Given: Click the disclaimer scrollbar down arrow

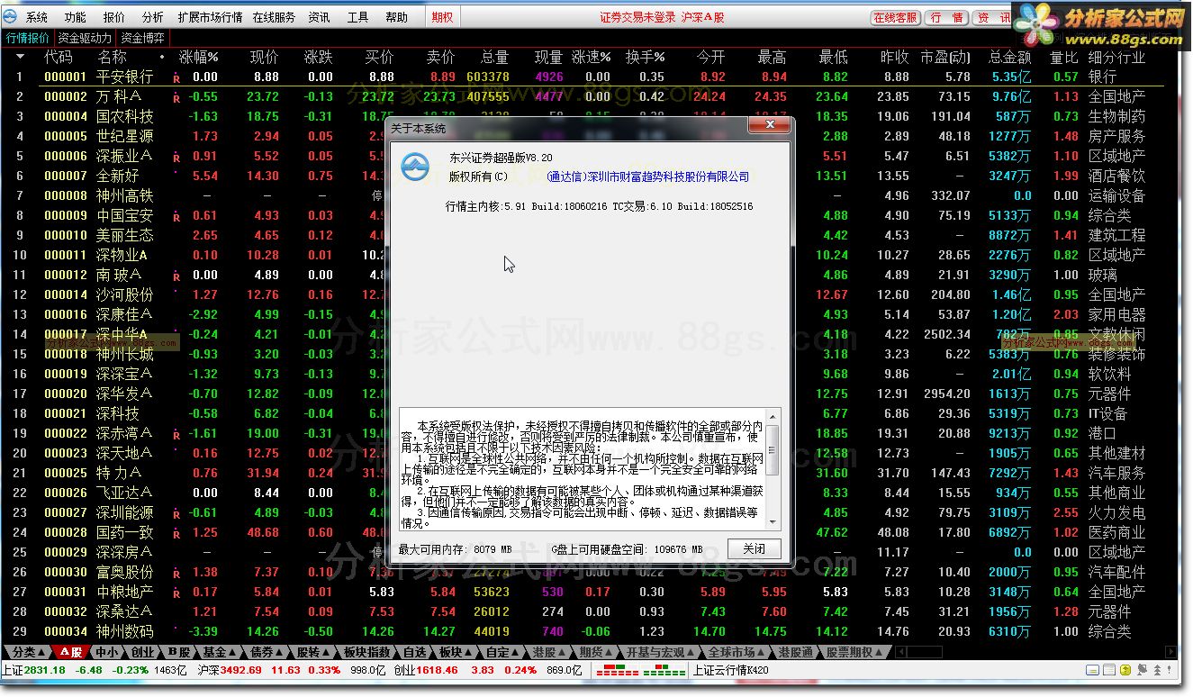Looking at the screenshot, I should point(773,521).
